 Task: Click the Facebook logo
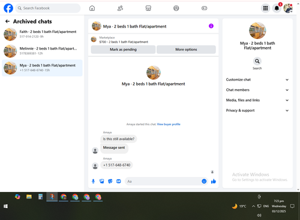(x=8, y=8)
